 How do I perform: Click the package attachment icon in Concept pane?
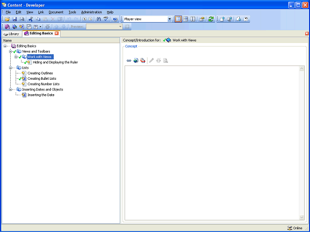[x=143, y=60]
